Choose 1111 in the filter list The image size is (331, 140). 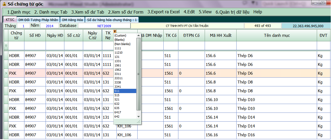coord(125,48)
